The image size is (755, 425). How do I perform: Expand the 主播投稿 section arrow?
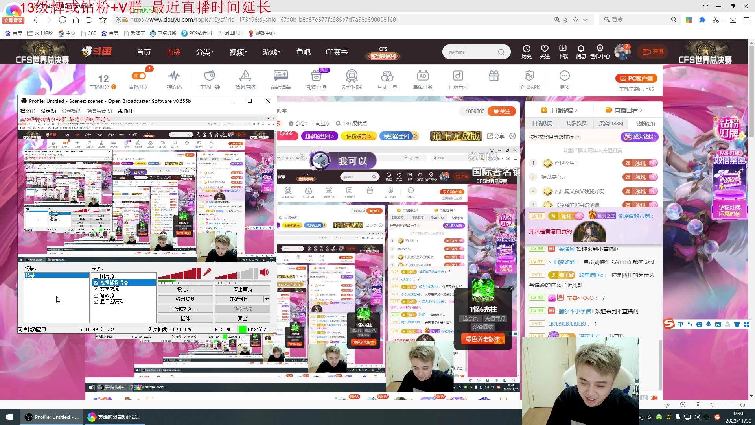(x=576, y=111)
